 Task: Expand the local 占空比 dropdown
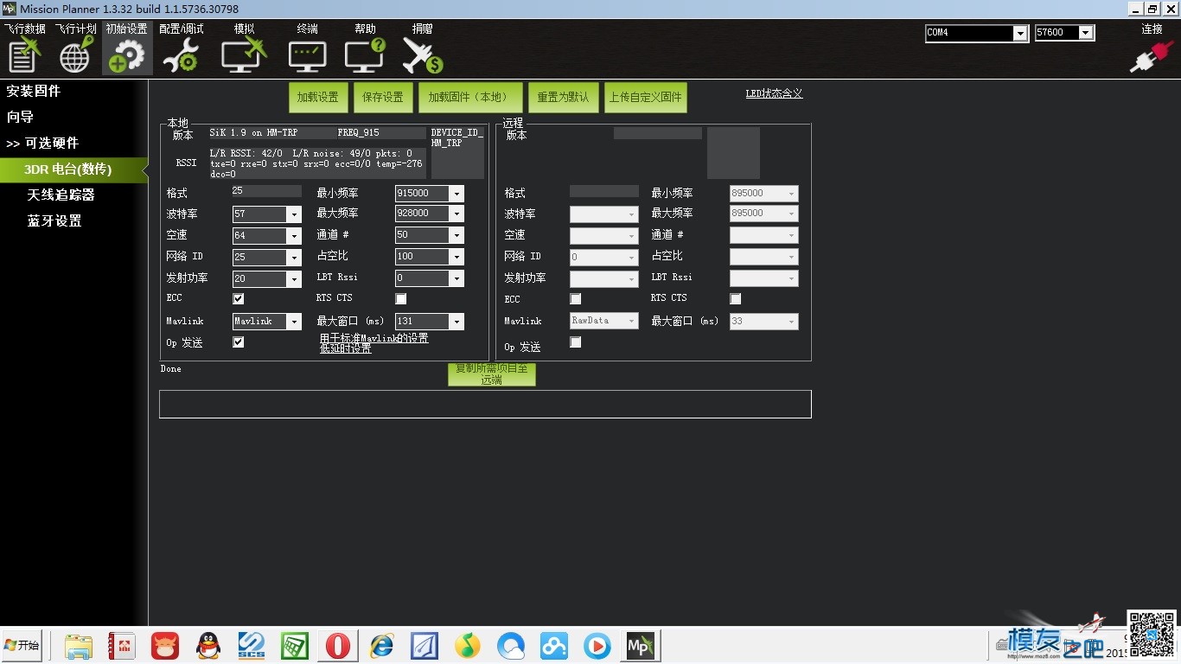click(x=456, y=257)
